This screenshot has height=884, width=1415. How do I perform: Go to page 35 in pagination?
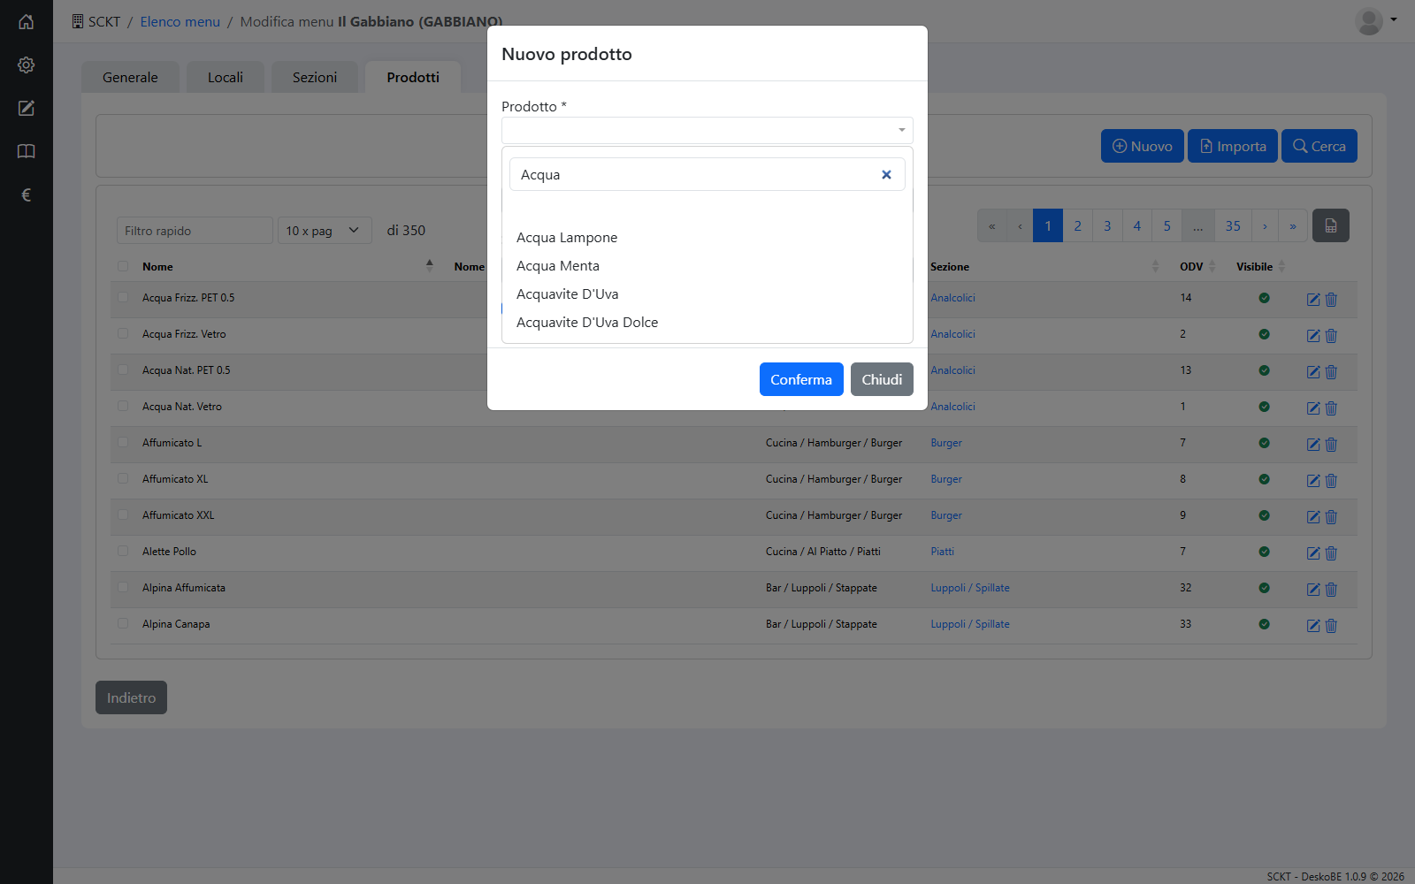(1233, 226)
